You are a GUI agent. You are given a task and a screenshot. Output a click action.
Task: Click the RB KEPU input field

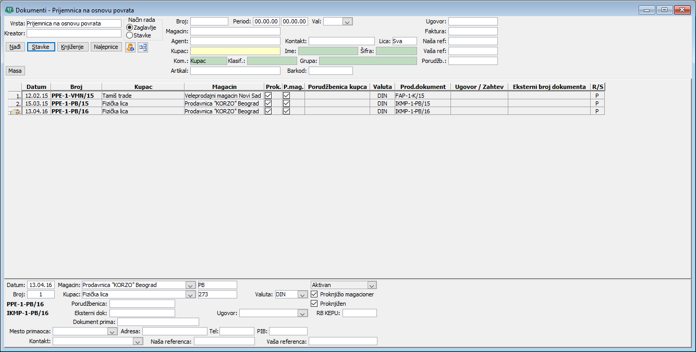click(x=359, y=313)
